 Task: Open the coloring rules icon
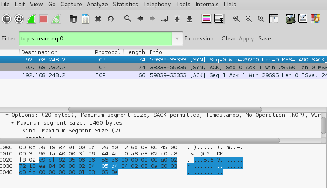coord(316,19)
